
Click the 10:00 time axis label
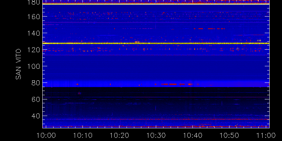pos(46,135)
